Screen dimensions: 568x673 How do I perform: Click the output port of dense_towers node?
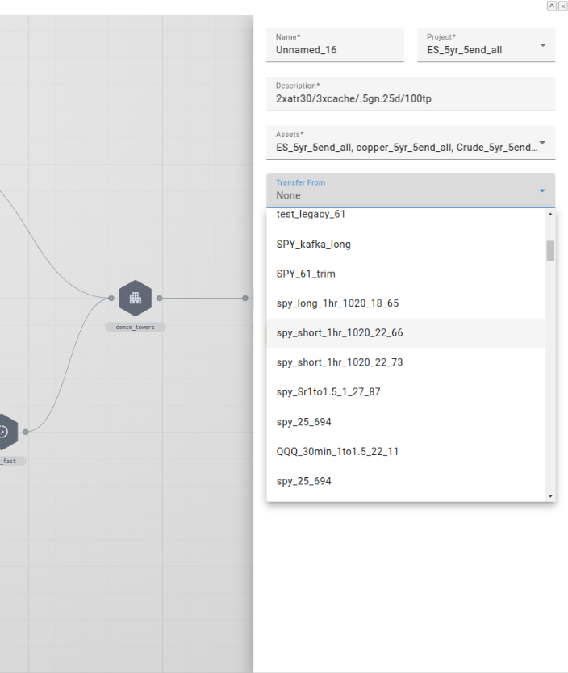[160, 298]
